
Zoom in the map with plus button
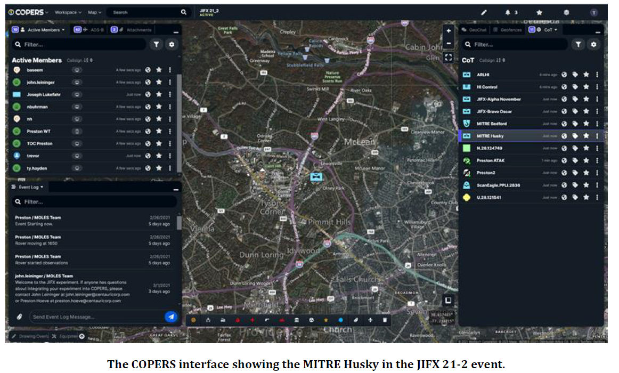coord(449,31)
